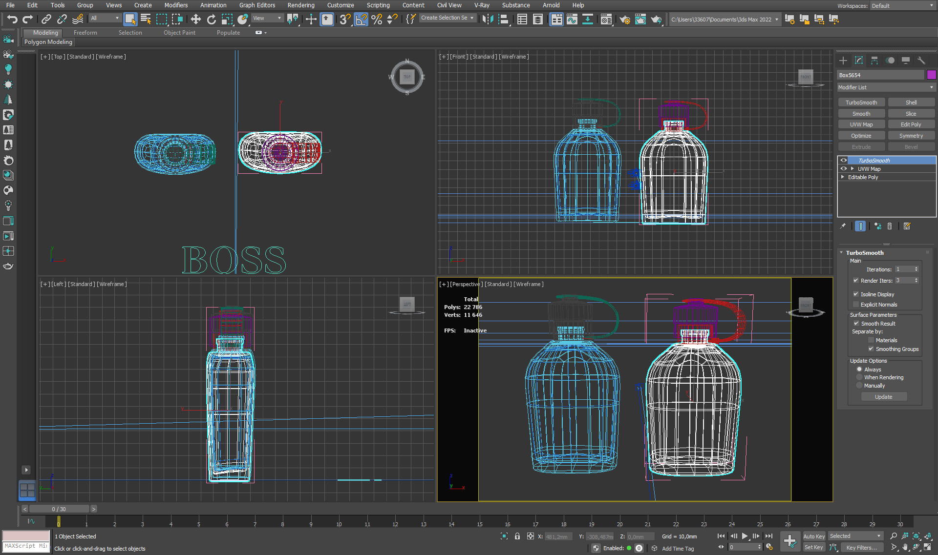Image resolution: width=938 pixels, height=555 pixels.
Task: Toggle Show End Result icon
Action: pos(861,226)
